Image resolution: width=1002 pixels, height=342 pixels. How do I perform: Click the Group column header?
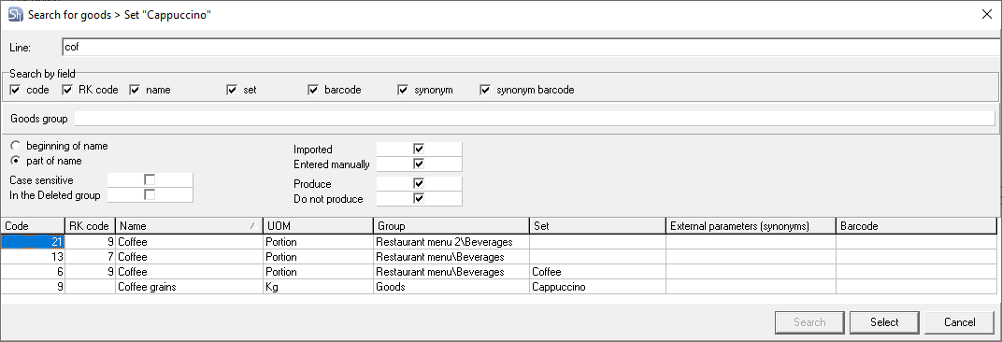(451, 226)
